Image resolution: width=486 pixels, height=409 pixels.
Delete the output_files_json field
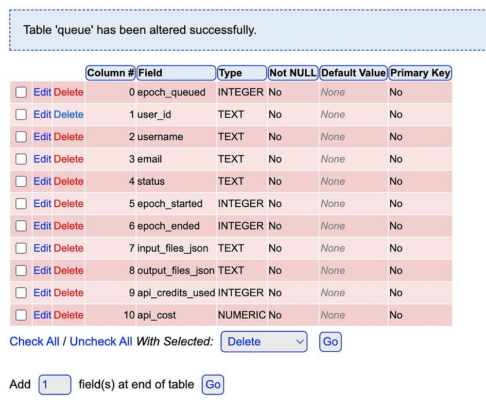(69, 270)
